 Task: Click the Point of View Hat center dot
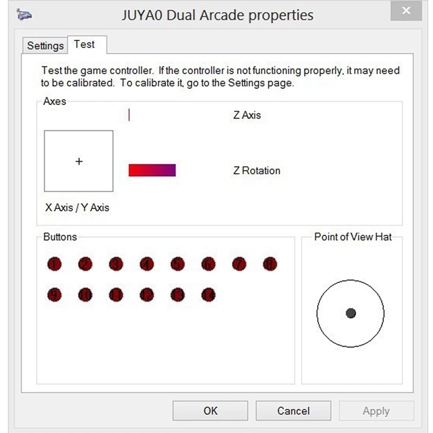click(x=351, y=313)
